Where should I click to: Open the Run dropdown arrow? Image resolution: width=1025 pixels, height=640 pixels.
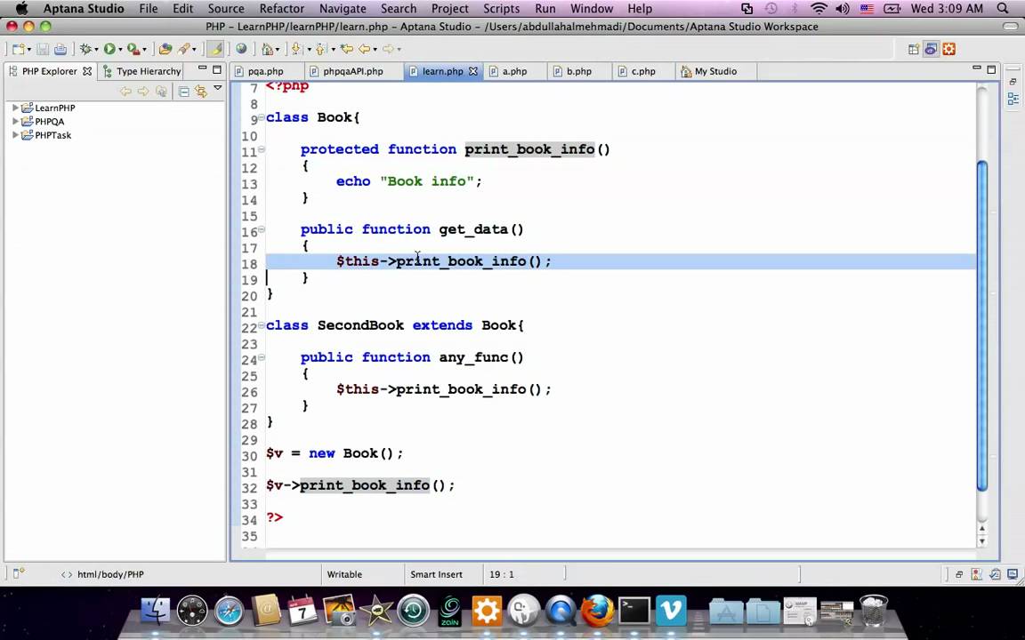tap(120, 50)
